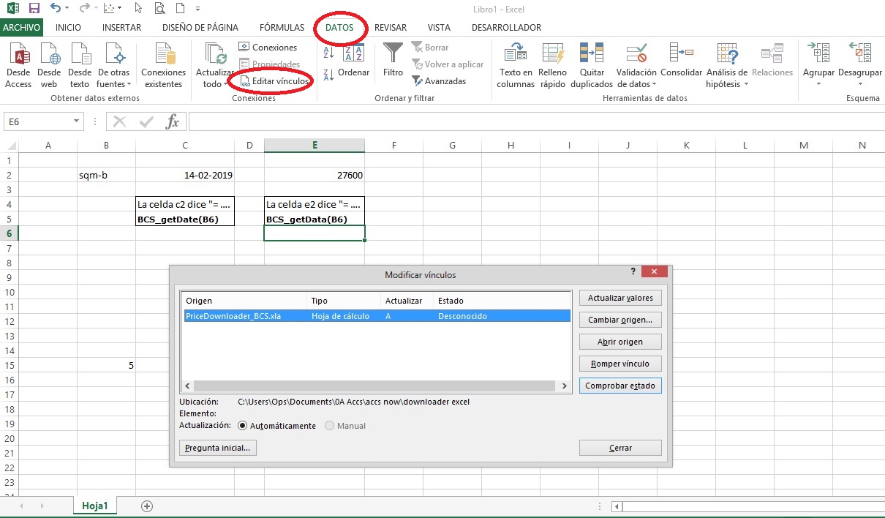Click the Actualizar todo icon

[216, 54]
